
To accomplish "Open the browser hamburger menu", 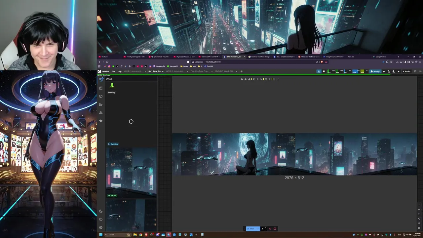I will coord(420,62).
